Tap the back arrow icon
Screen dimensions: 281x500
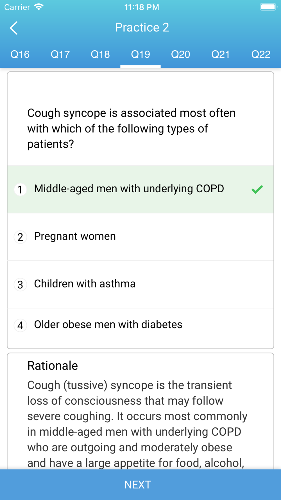(14, 28)
